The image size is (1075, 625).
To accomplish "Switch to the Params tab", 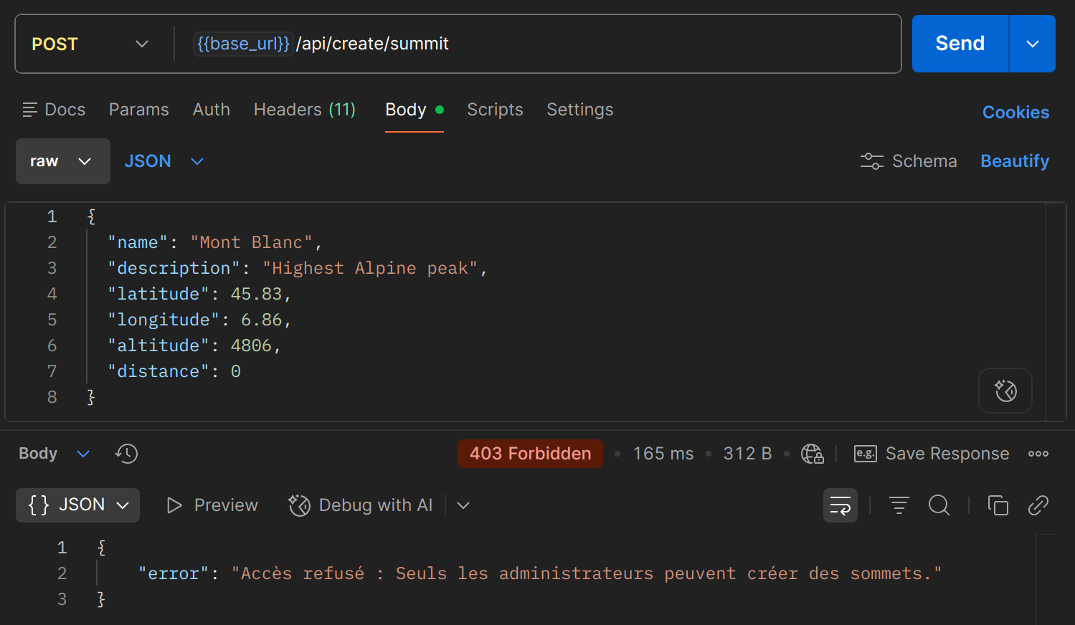I will click(x=139, y=110).
